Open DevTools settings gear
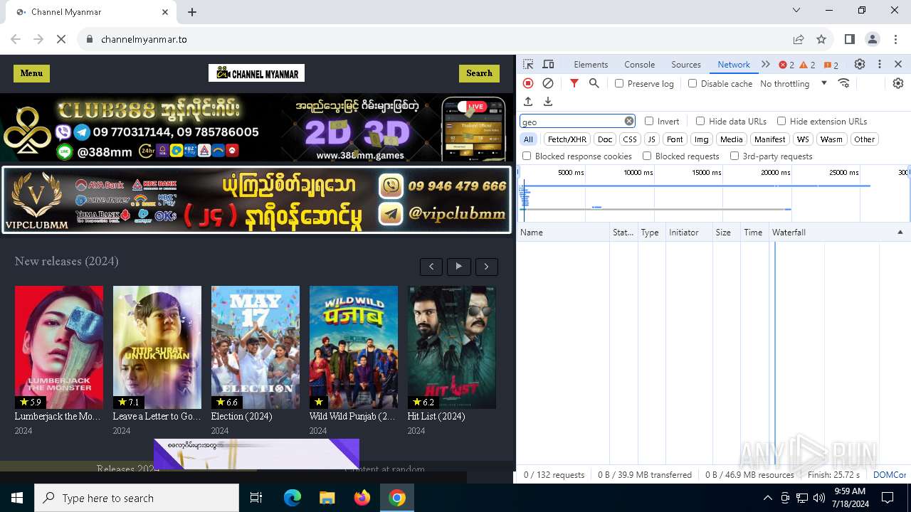 coord(860,64)
